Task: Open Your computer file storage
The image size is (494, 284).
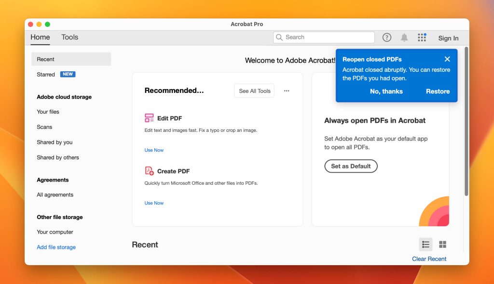Action: click(55, 232)
